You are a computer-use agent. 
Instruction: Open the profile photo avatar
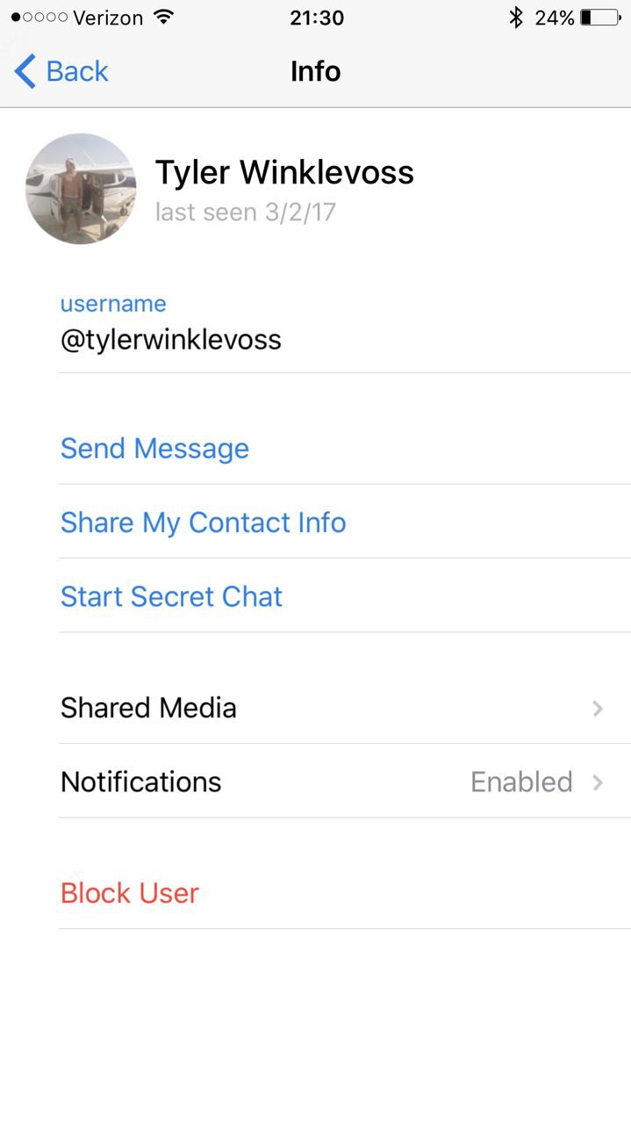tap(81, 189)
